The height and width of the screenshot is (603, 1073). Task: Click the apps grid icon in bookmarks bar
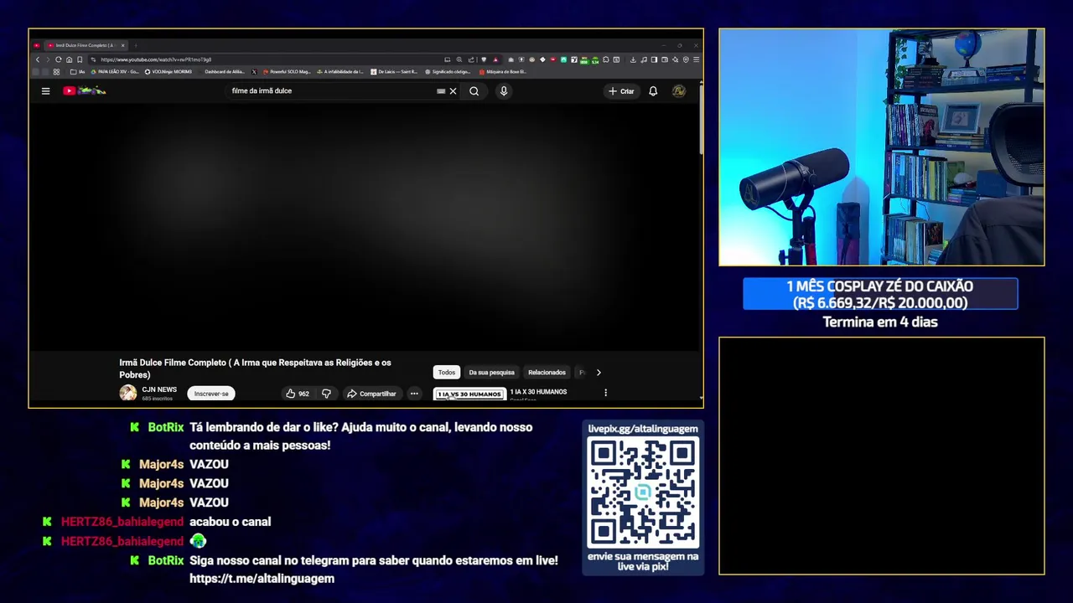56,72
